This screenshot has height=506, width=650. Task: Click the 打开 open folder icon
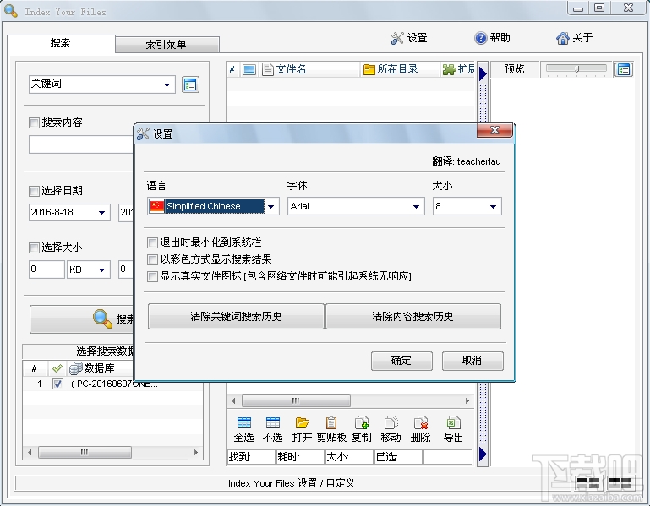pos(302,429)
